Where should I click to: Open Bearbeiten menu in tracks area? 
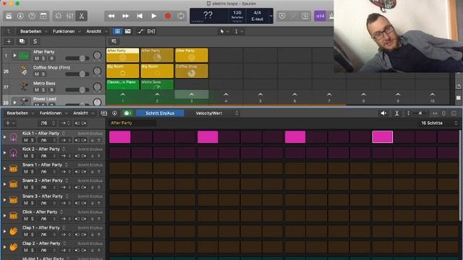point(33,31)
